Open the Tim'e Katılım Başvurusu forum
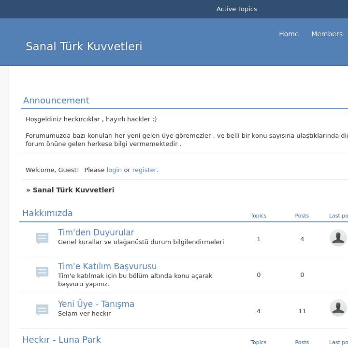Viewport: 348px width, 348px height. (107, 266)
